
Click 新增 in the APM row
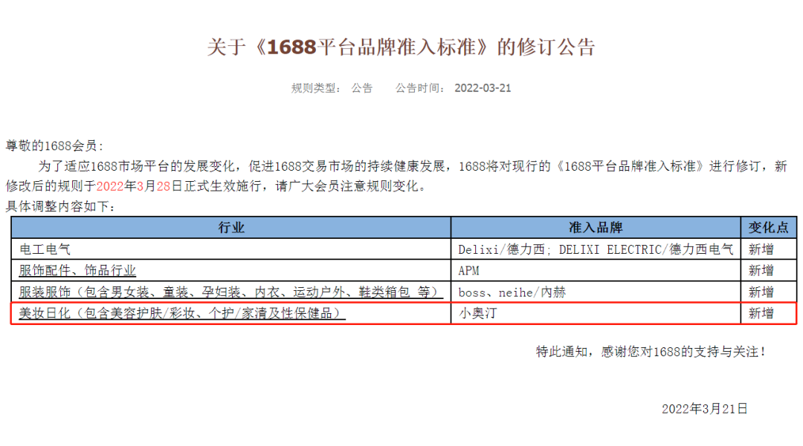pyautogui.click(x=761, y=270)
